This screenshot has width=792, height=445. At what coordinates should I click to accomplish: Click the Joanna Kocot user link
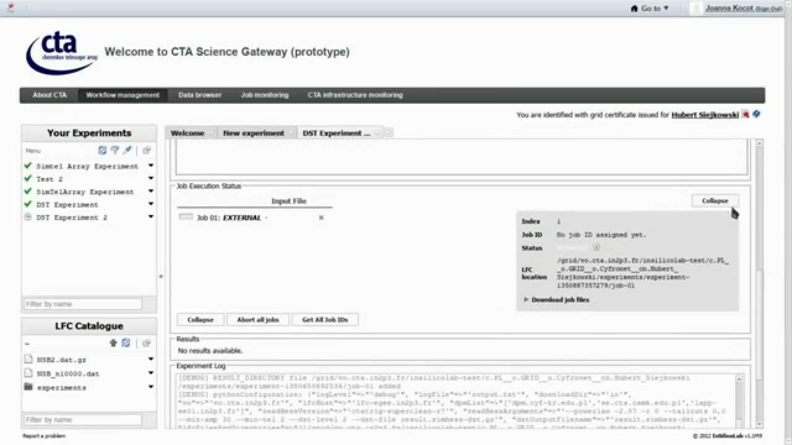pyautogui.click(x=730, y=8)
